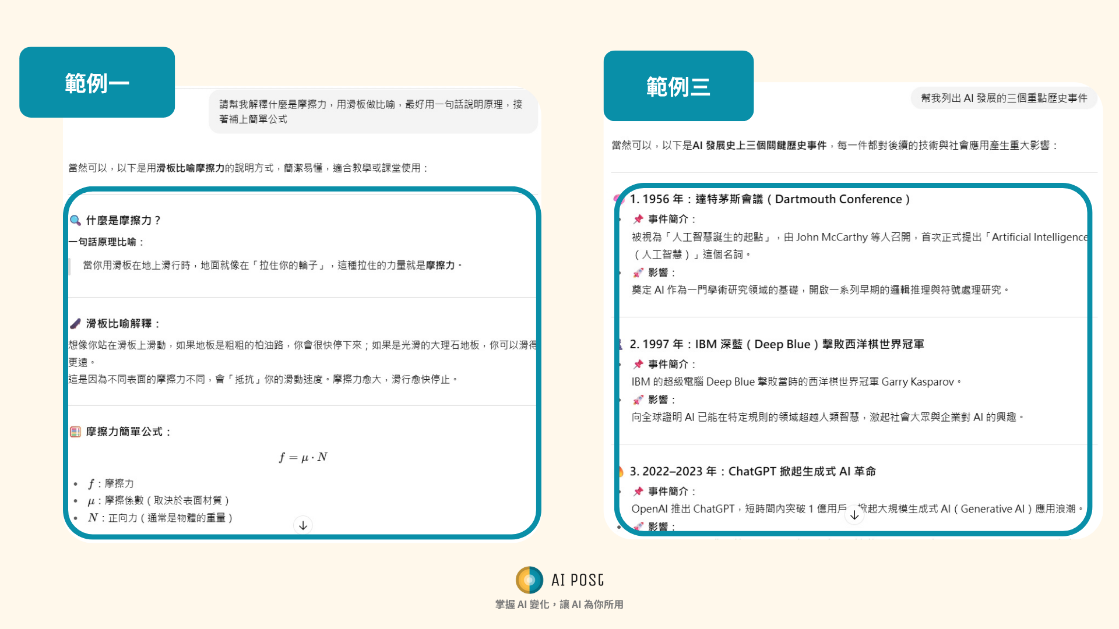The height and width of the screenshot is (629, 1119).
Task: Click the friction formula f = μ · N
Action: click(303, 457)
